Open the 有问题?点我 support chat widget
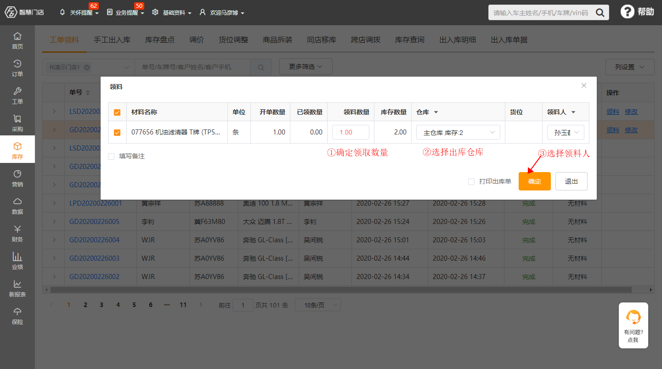Viewport: 662px width, 369px height. point(634,325)
